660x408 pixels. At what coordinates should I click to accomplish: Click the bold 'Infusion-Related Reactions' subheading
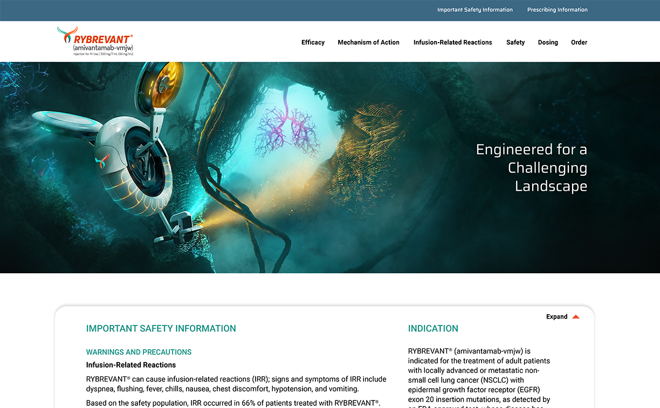(x=131, y=365)
